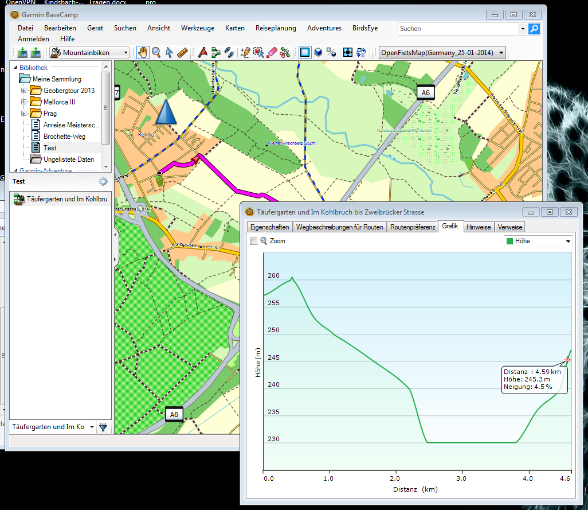
Task: Select Meine Sammlung in library tree
Action: tap(57, 79)
